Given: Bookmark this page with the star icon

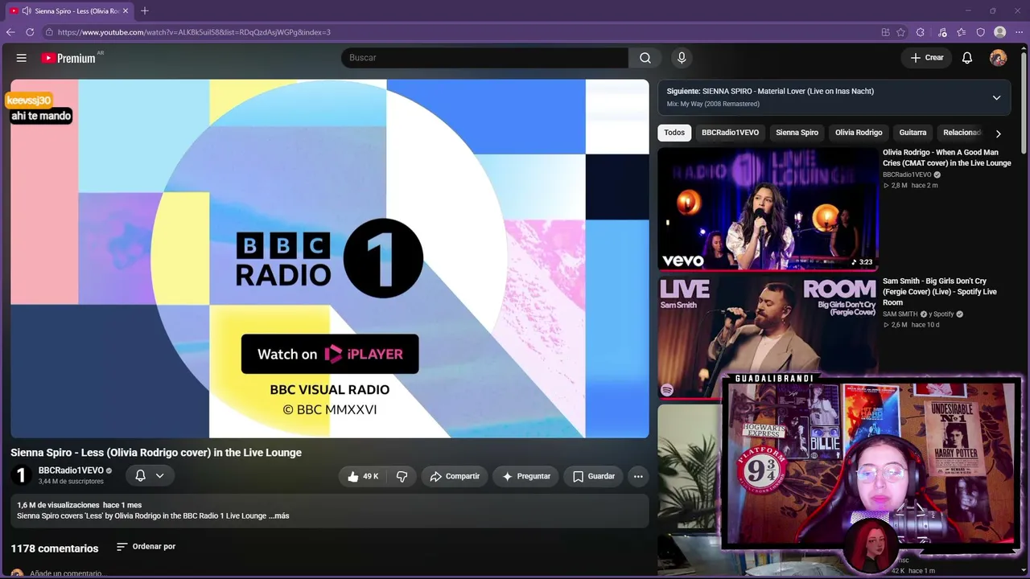Looking at the screenshot, I should pos(901,32).
